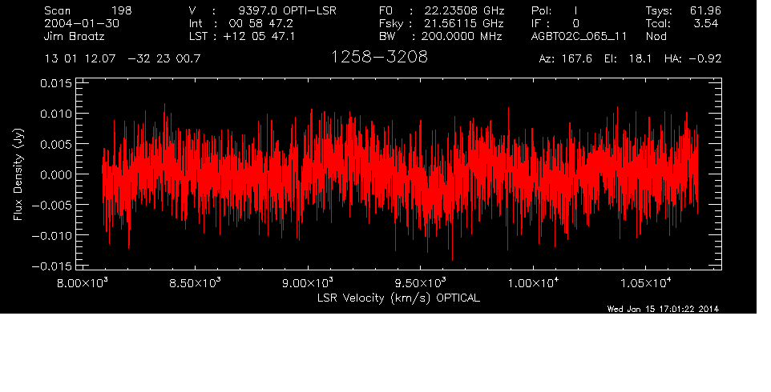Click the observation date 2004-01-30

click(x=82, y=23)
